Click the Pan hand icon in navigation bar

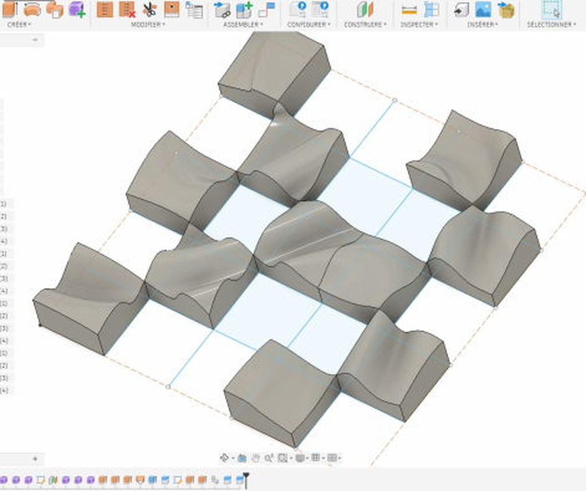click(x=255, y=458)
